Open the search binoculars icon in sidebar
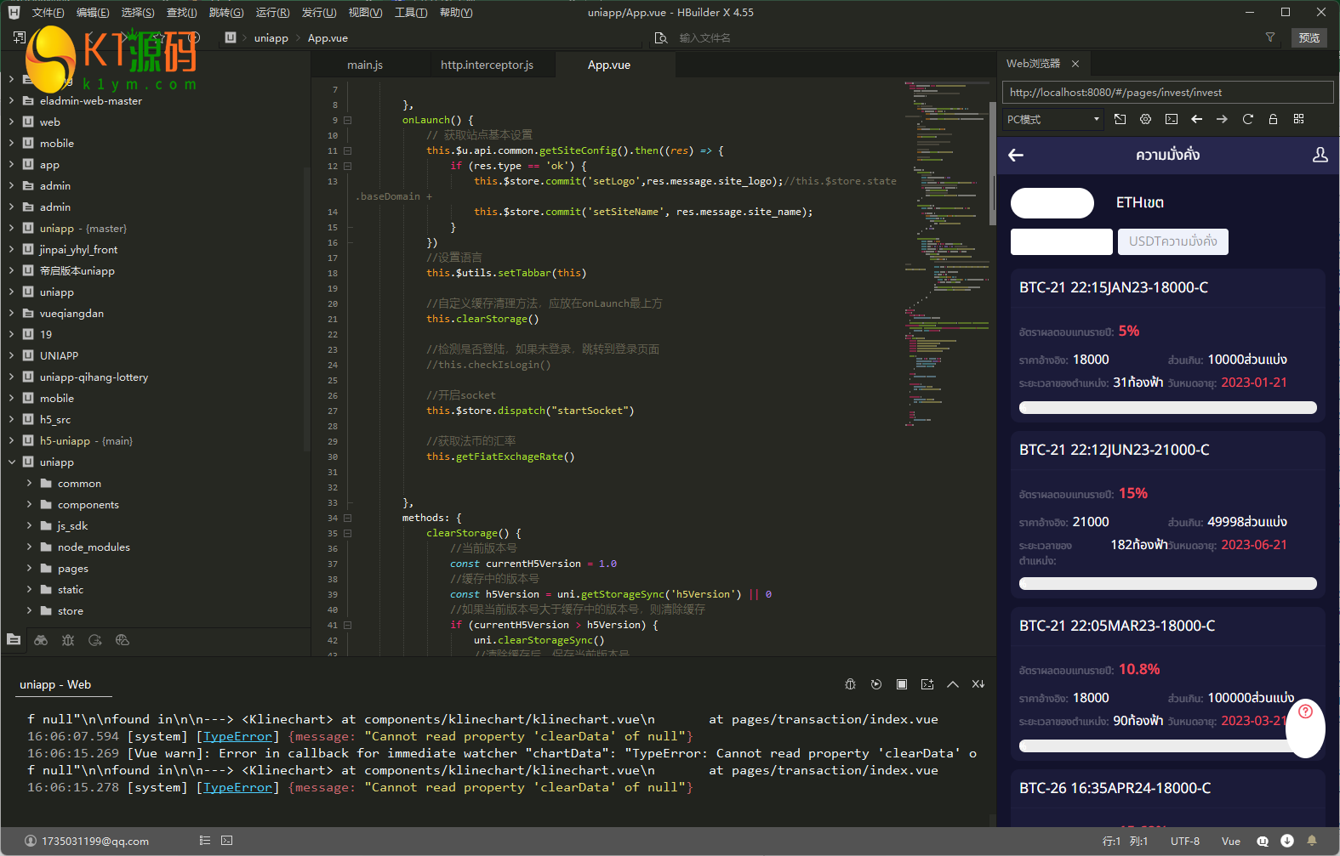The image size is (1340, 856). pos(41,640)
